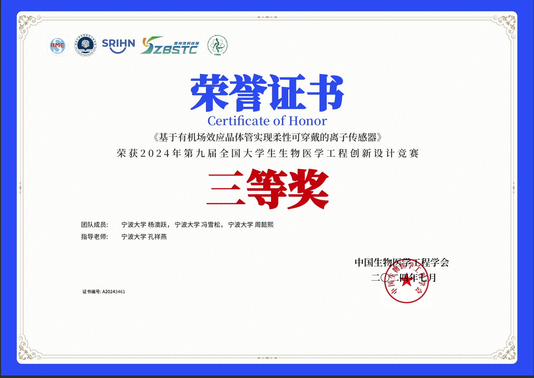Viewport: 534px width, 378px height.
Task: Click the issuer name 中国生物医学工程学会
Action: (x=402, y=262)
